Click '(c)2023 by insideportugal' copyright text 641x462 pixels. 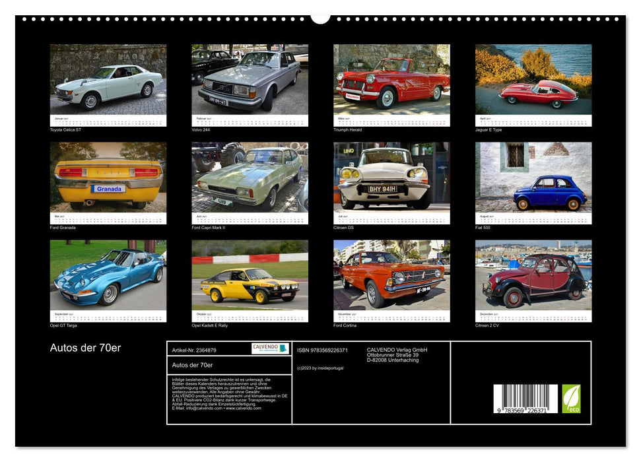point(321,368)
